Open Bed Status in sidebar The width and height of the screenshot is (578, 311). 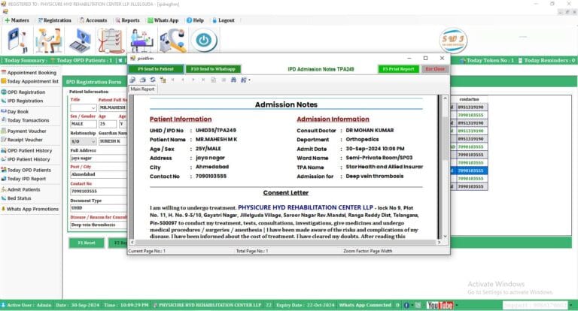point(17,198)
